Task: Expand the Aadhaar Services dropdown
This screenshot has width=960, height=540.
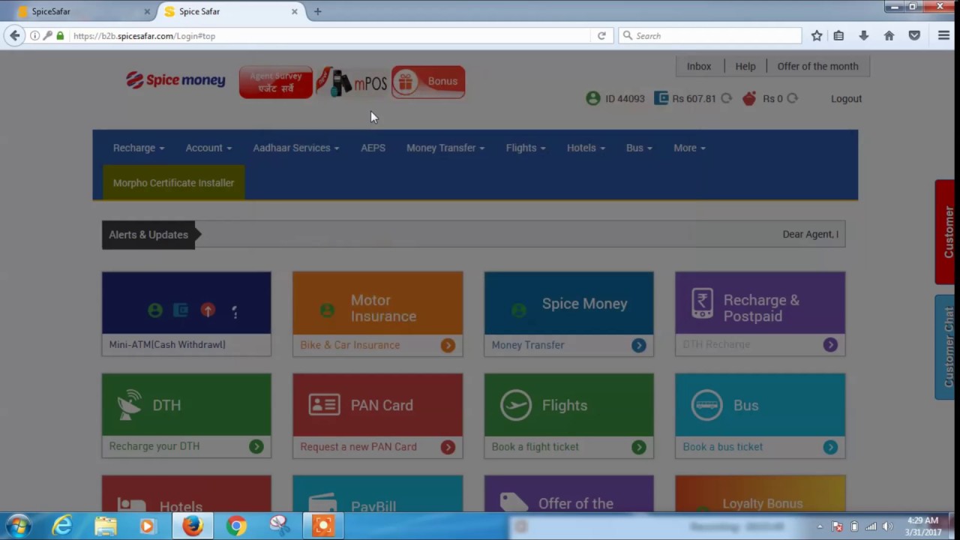Action: [x=295, y=148]
